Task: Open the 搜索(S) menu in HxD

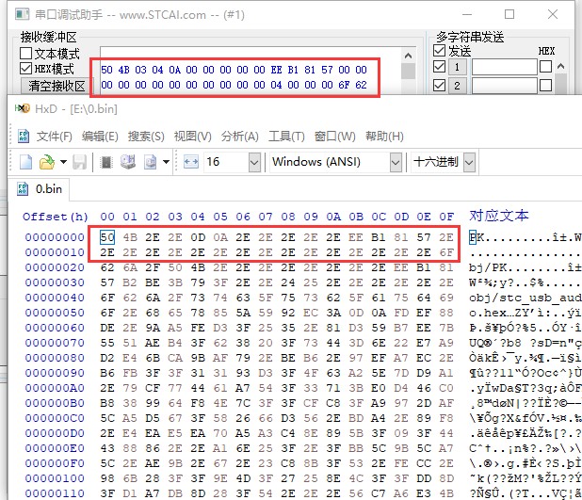Action: pyautogui.click(x=146, y=137)
